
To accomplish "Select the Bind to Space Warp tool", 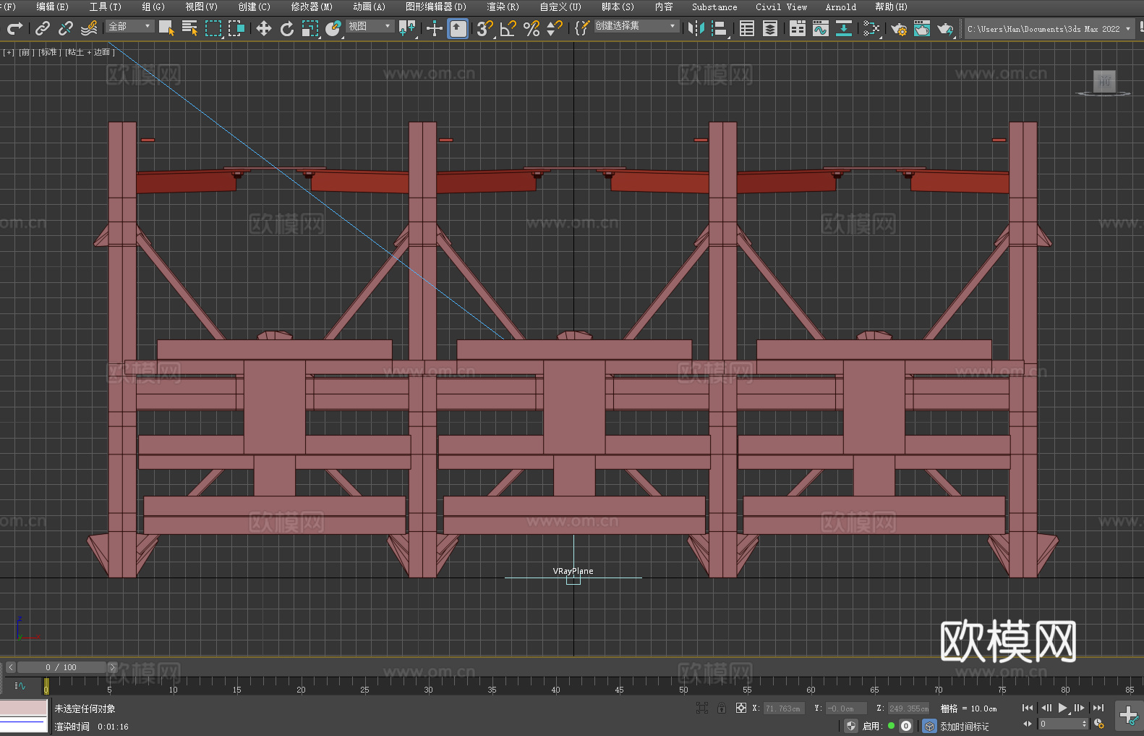I will tap(89, 28).
